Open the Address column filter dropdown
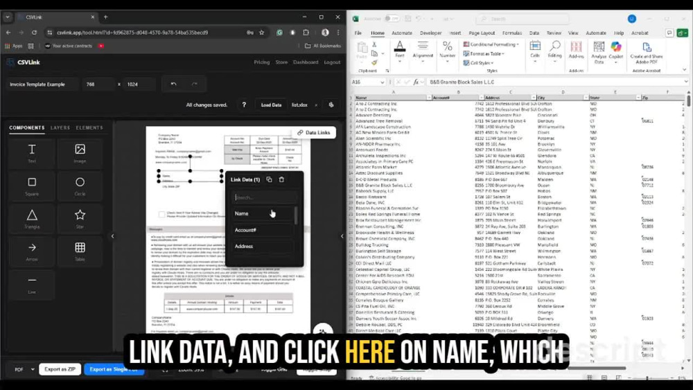 tap(534, 98)
